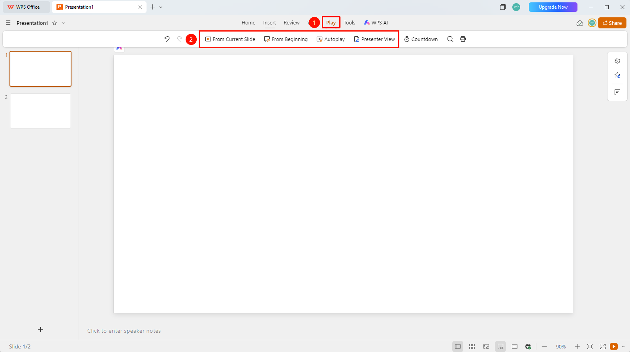Screen dimensions: 630x352
Task: Select slide 1 thumbnail
Action: tap(41, 69)
